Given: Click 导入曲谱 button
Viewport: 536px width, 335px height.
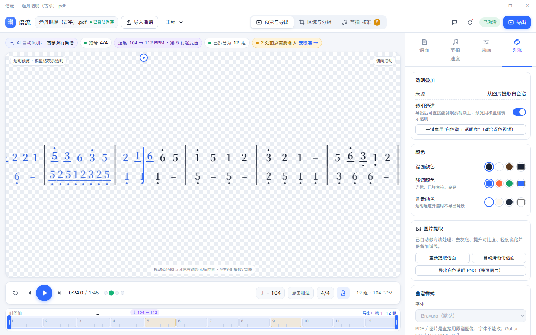Looking at the screenshot, I should 140,22.
